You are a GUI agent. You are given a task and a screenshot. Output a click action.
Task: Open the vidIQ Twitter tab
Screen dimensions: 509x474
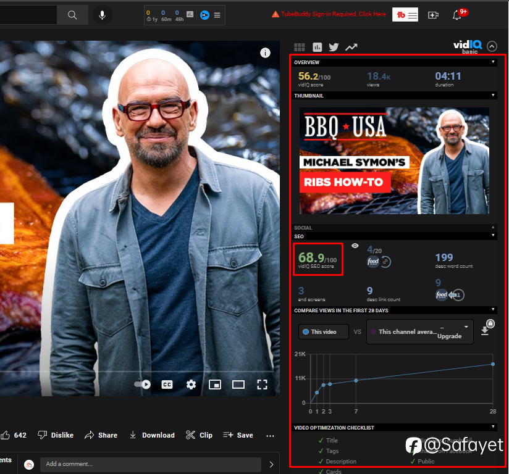click(334, 48)
